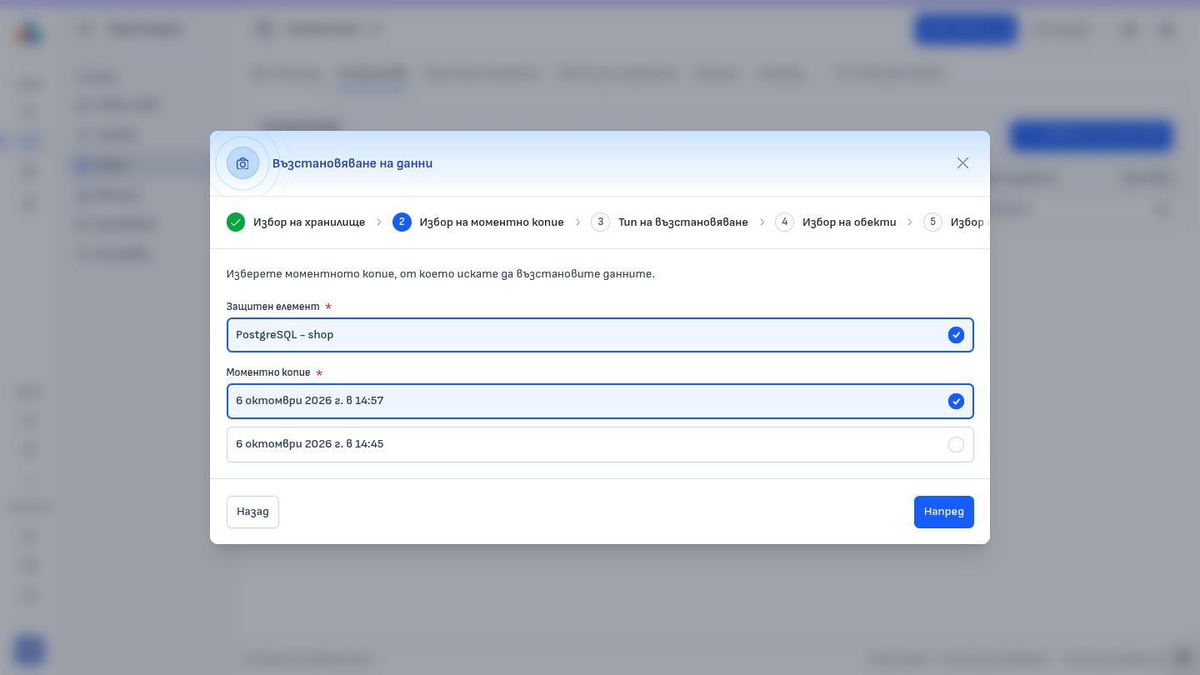Click the instruction text starting with Изберете моментното
Viewport: 1200px width, 675px height.
pyautogui.click(x=441, y=274)
